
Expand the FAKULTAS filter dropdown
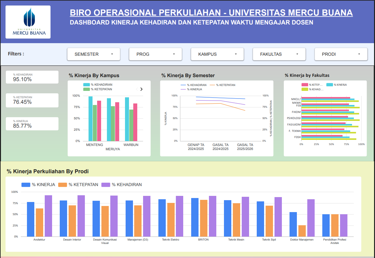(279, 54)
